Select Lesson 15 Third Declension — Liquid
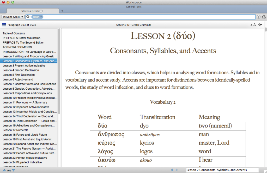This screenshot has height=173, width=267. point(29,121)
